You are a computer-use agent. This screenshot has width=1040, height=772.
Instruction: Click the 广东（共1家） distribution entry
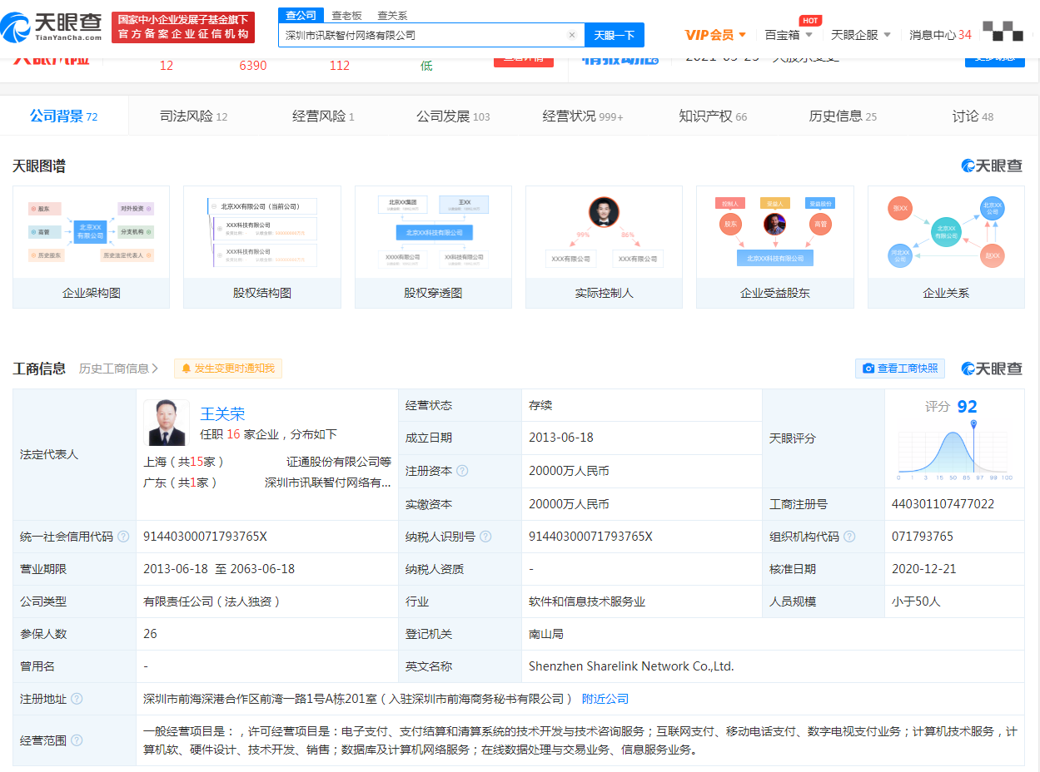(181, 482)
